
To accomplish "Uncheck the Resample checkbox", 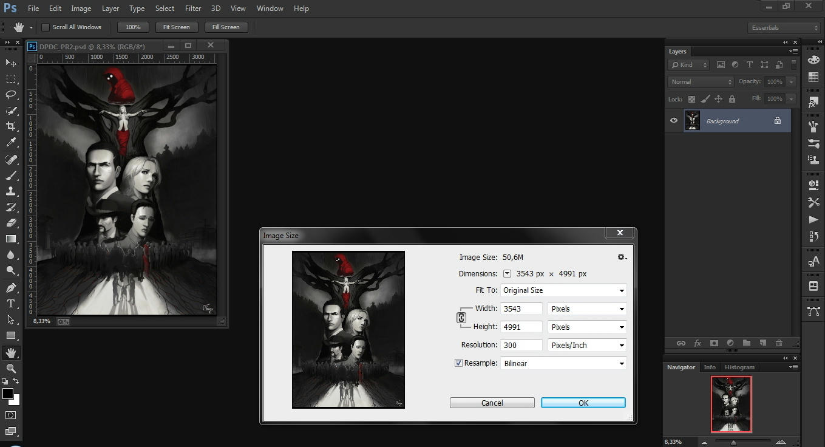I will coord(458,363).
